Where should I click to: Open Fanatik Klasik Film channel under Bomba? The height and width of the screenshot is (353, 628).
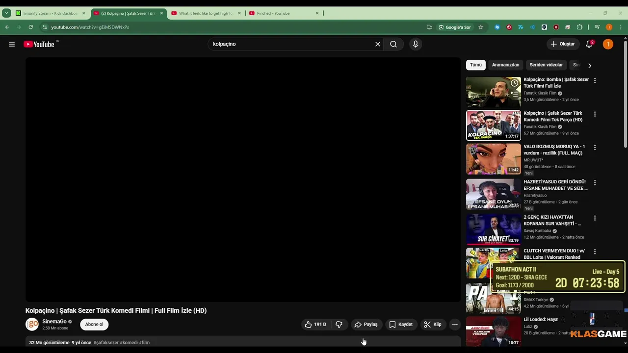click(540, 93)
